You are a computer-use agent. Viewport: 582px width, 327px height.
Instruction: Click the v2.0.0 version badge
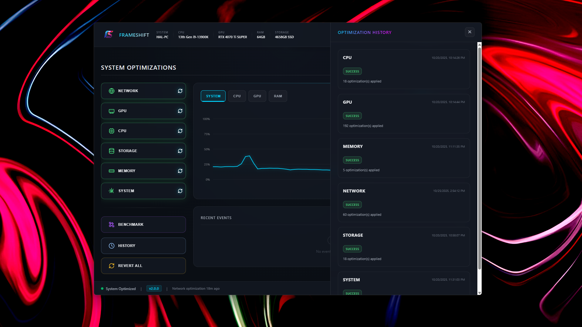(x=154, y=288)
